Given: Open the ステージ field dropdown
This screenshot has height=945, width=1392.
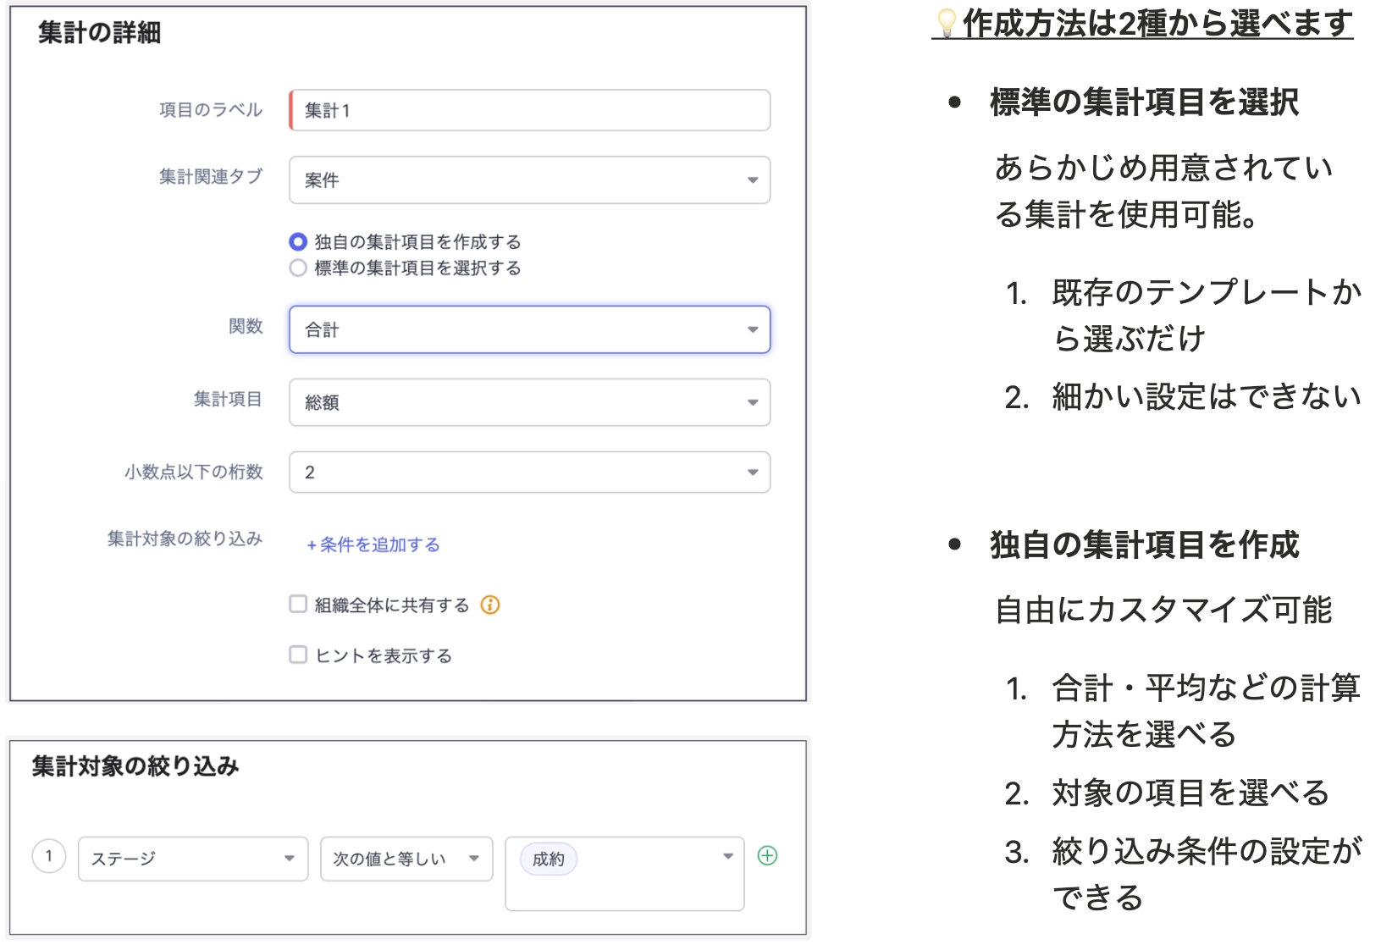Looking at the screenshot, I should tap(193, 859).
